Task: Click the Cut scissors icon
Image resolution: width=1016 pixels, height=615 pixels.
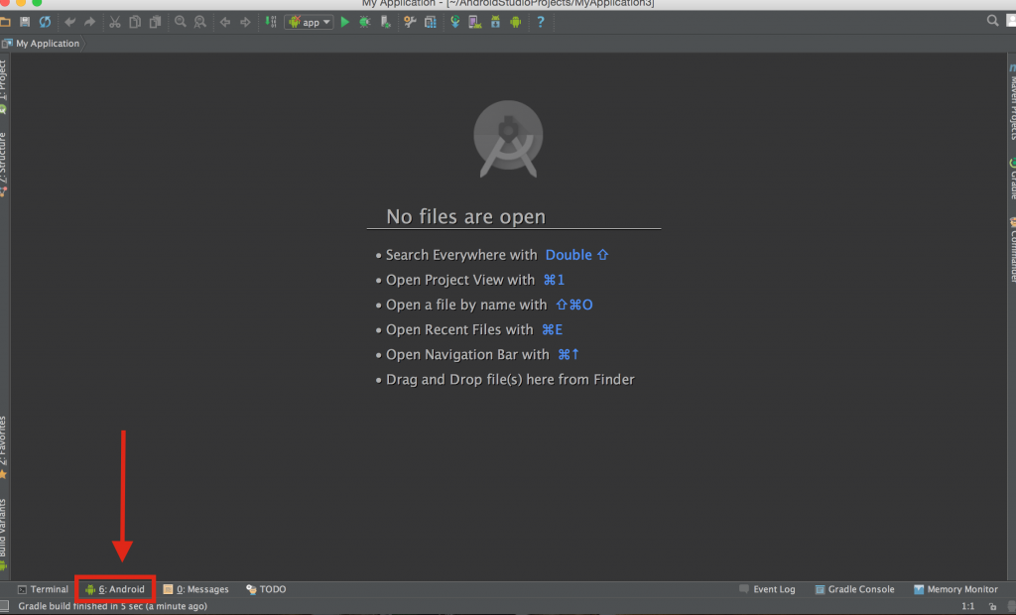Action: click(x=115, y=22)
